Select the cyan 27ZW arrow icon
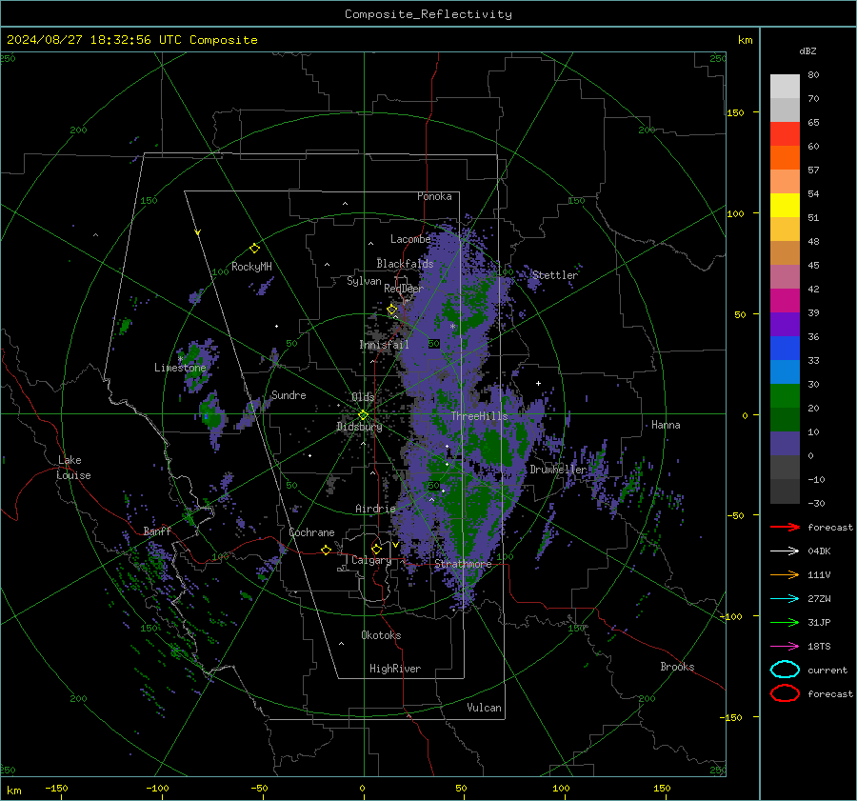This screenshot has width=857, height=801. [x=785, y=599]
